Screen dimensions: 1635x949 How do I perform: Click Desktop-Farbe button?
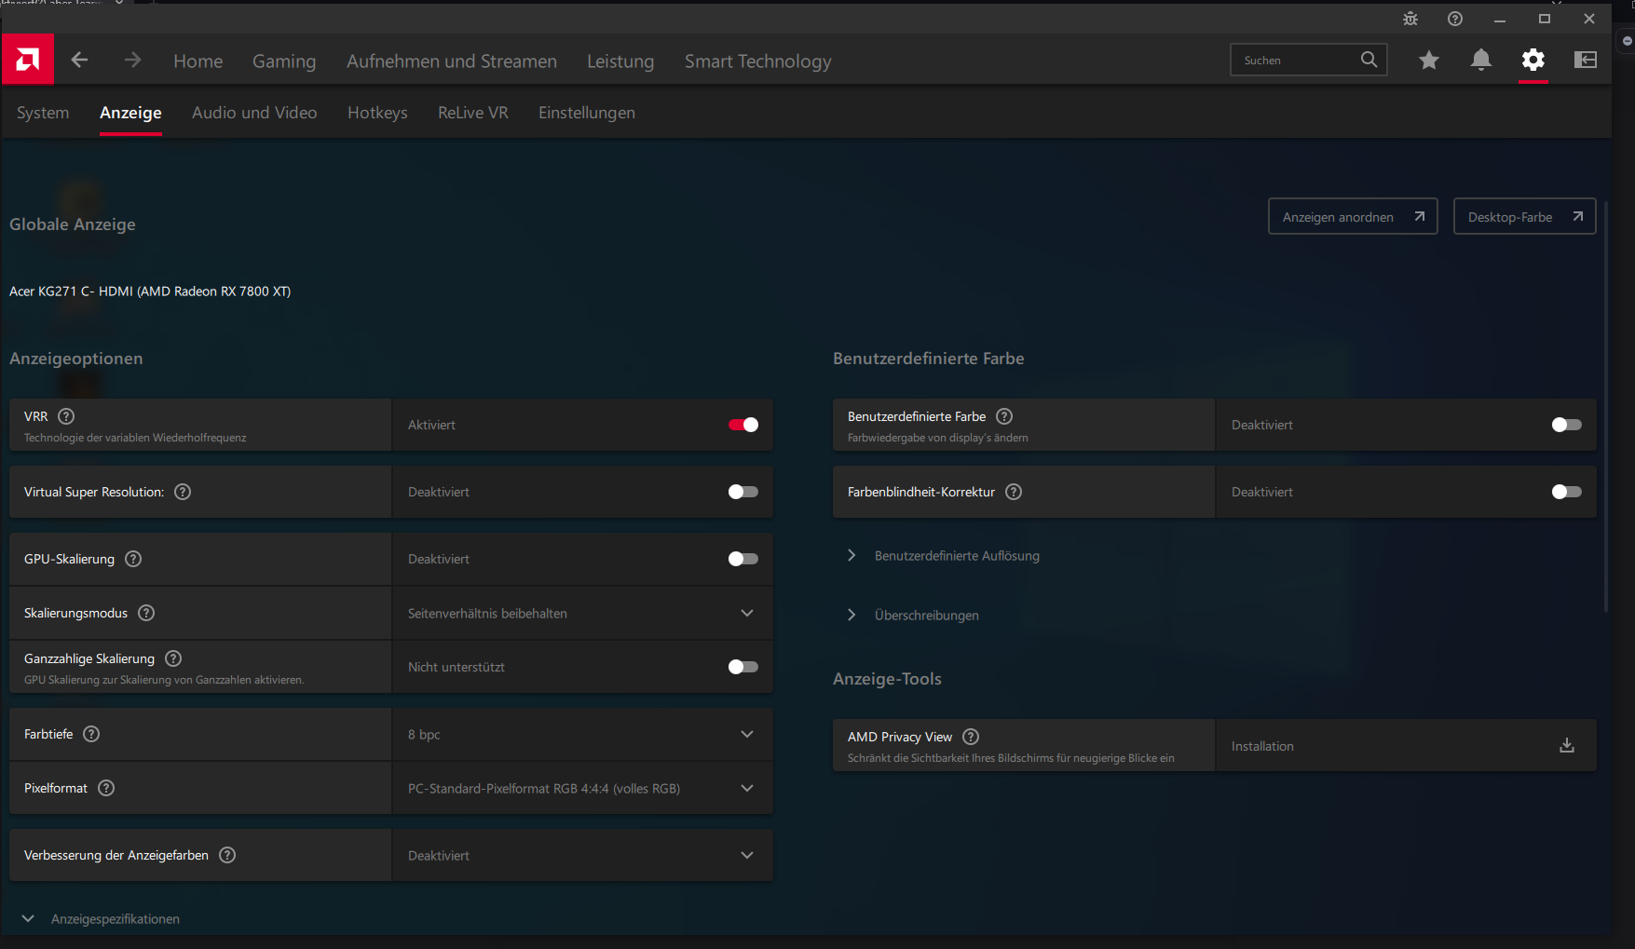click(x=1524, y=216)
